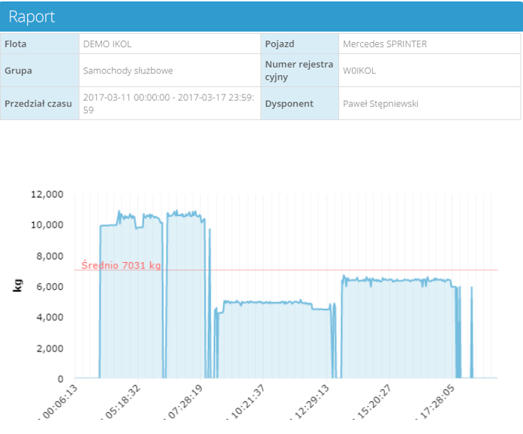Select the Grupa label cell
The image size is (523, 434).
[40, 71]
